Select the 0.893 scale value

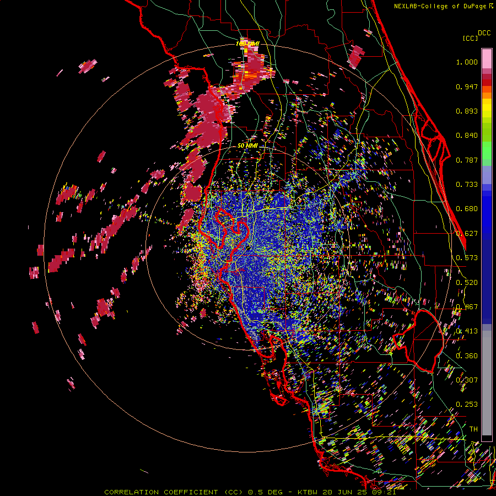[x=467, y=111]
